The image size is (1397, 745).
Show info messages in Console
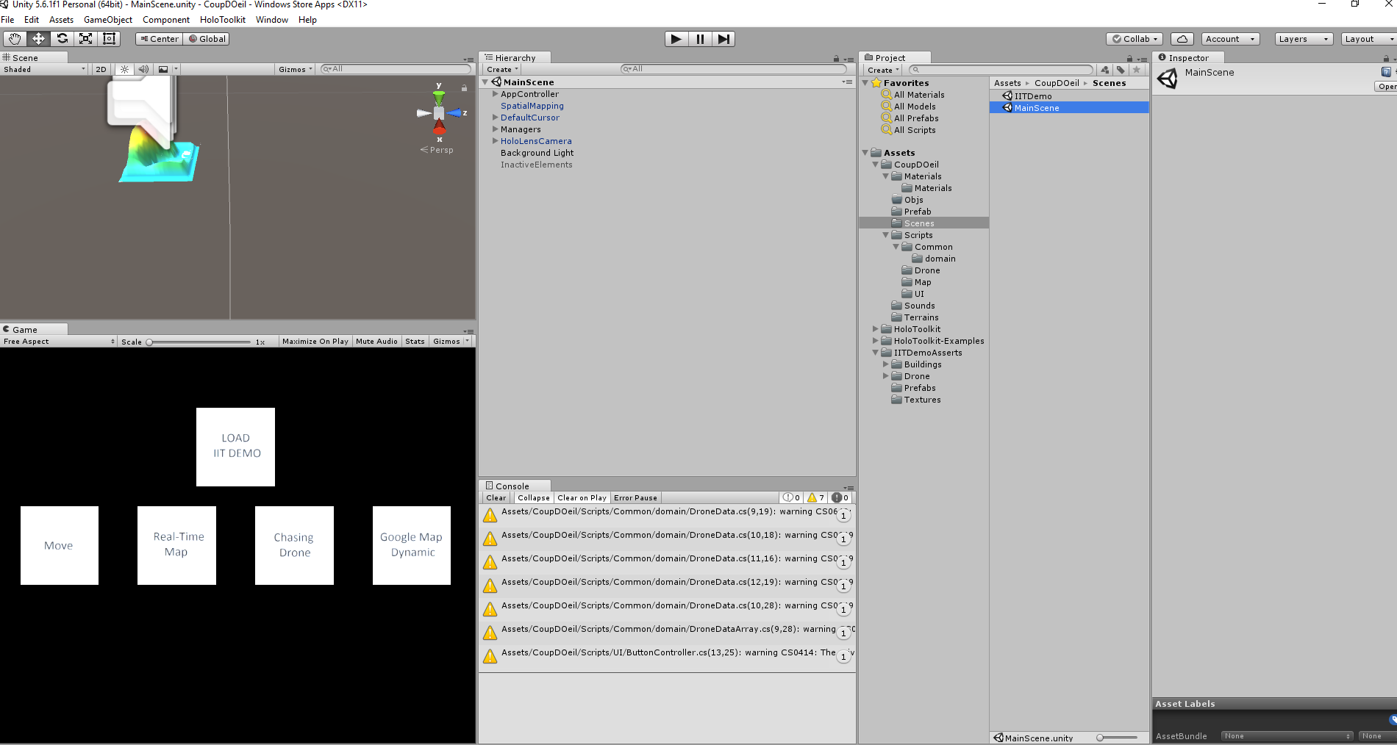point(791,497)
